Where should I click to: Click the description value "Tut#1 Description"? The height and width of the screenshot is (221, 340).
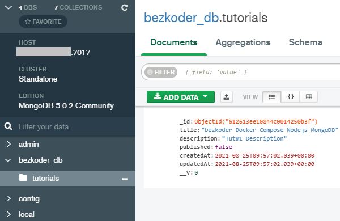[254, 139]
